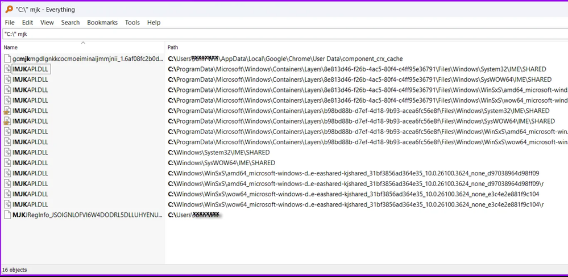Click DLL icon for 8e813d46 WinSxS\wow64 row
Viewport: 568px width, 277px height.
pos(7,100)
